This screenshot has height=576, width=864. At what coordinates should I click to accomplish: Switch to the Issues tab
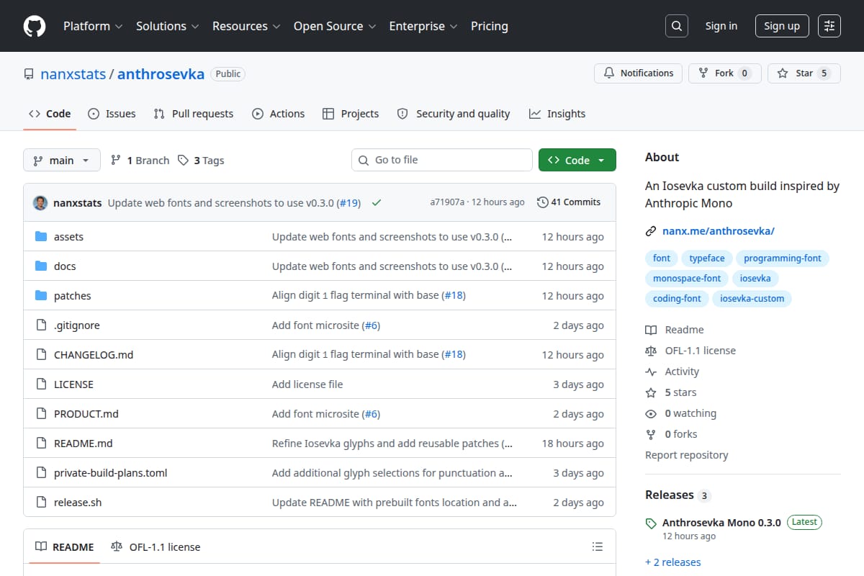coord(112,114)
